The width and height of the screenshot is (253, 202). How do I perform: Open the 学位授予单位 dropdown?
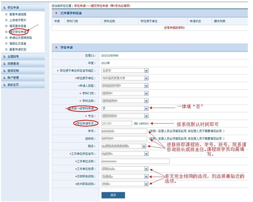(125, 78)
